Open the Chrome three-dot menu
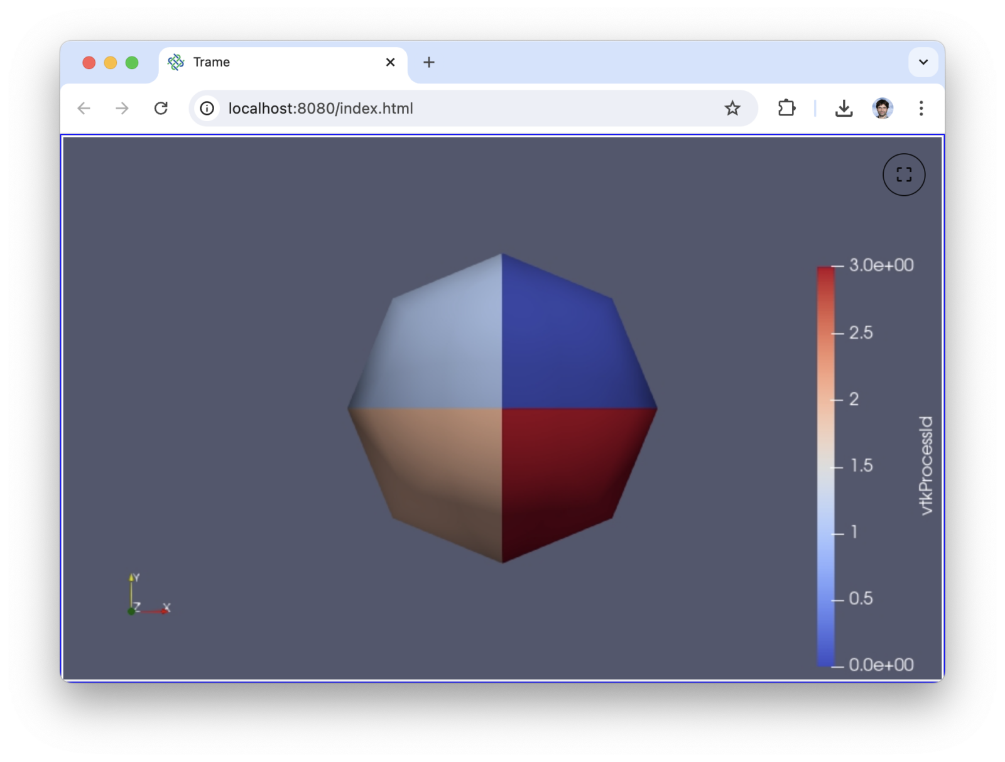This screenshot has width=1005, height=762. pyautogui.click(x=921, y=109)
